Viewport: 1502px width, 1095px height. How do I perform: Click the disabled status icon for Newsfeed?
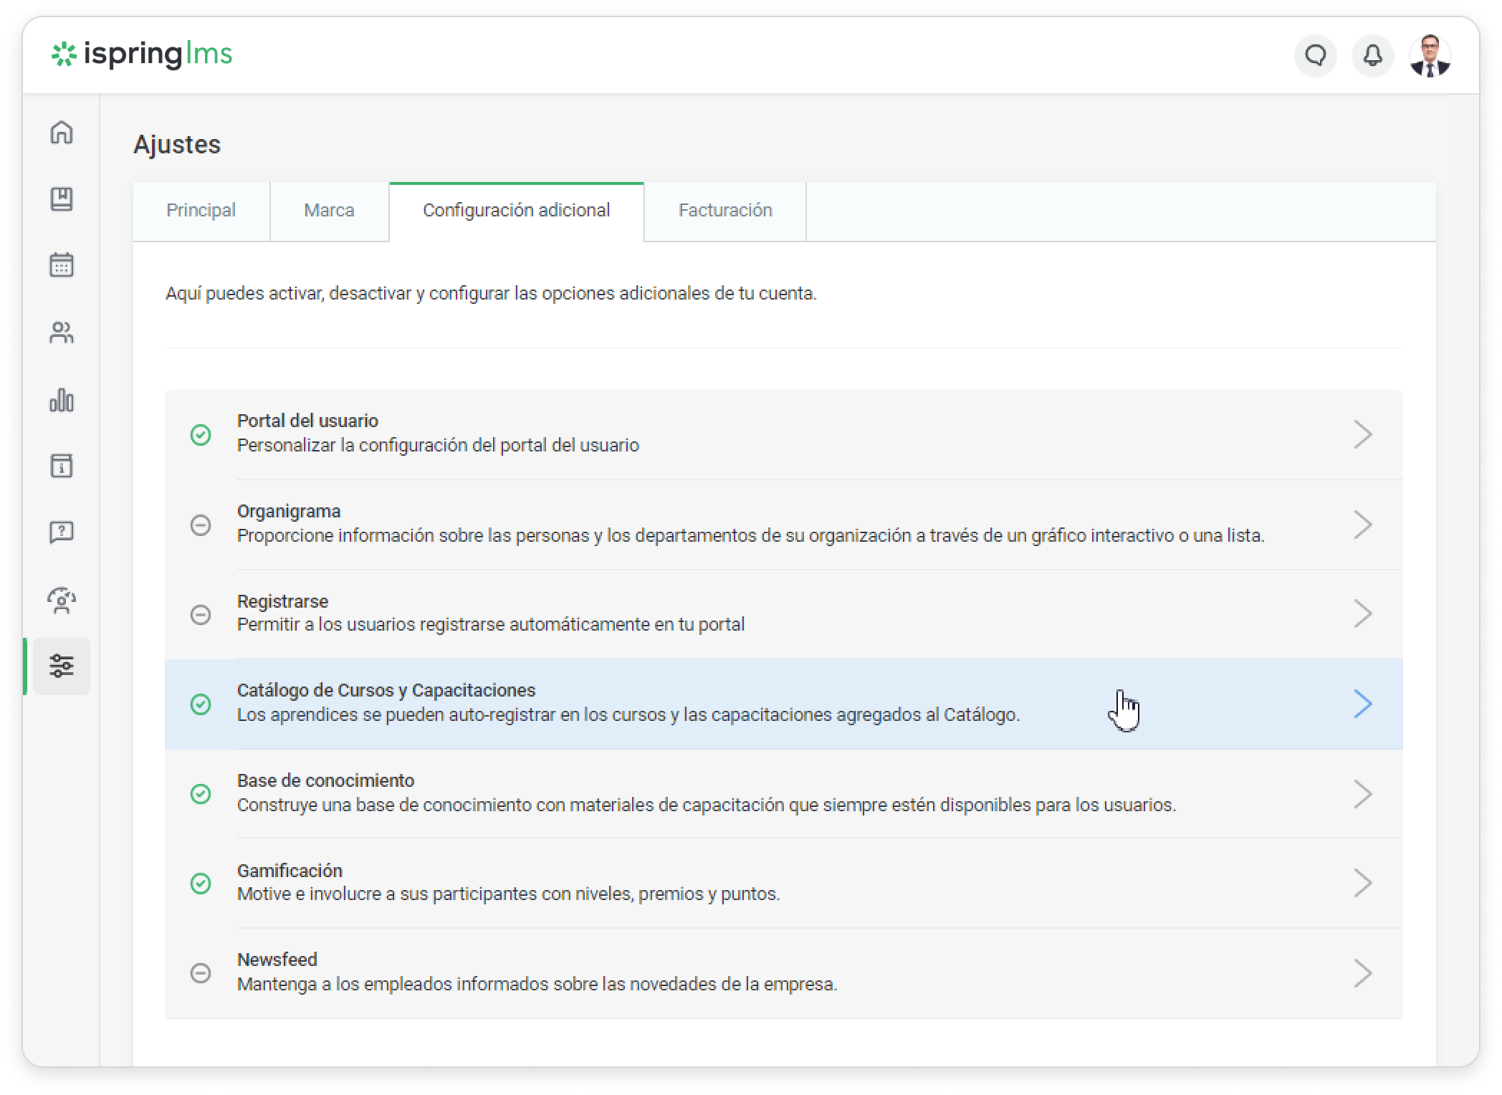click(x=201, y=972)
